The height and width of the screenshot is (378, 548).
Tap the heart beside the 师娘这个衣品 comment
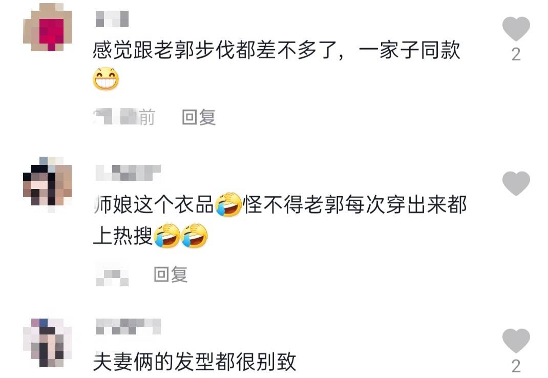click(516, 183)
